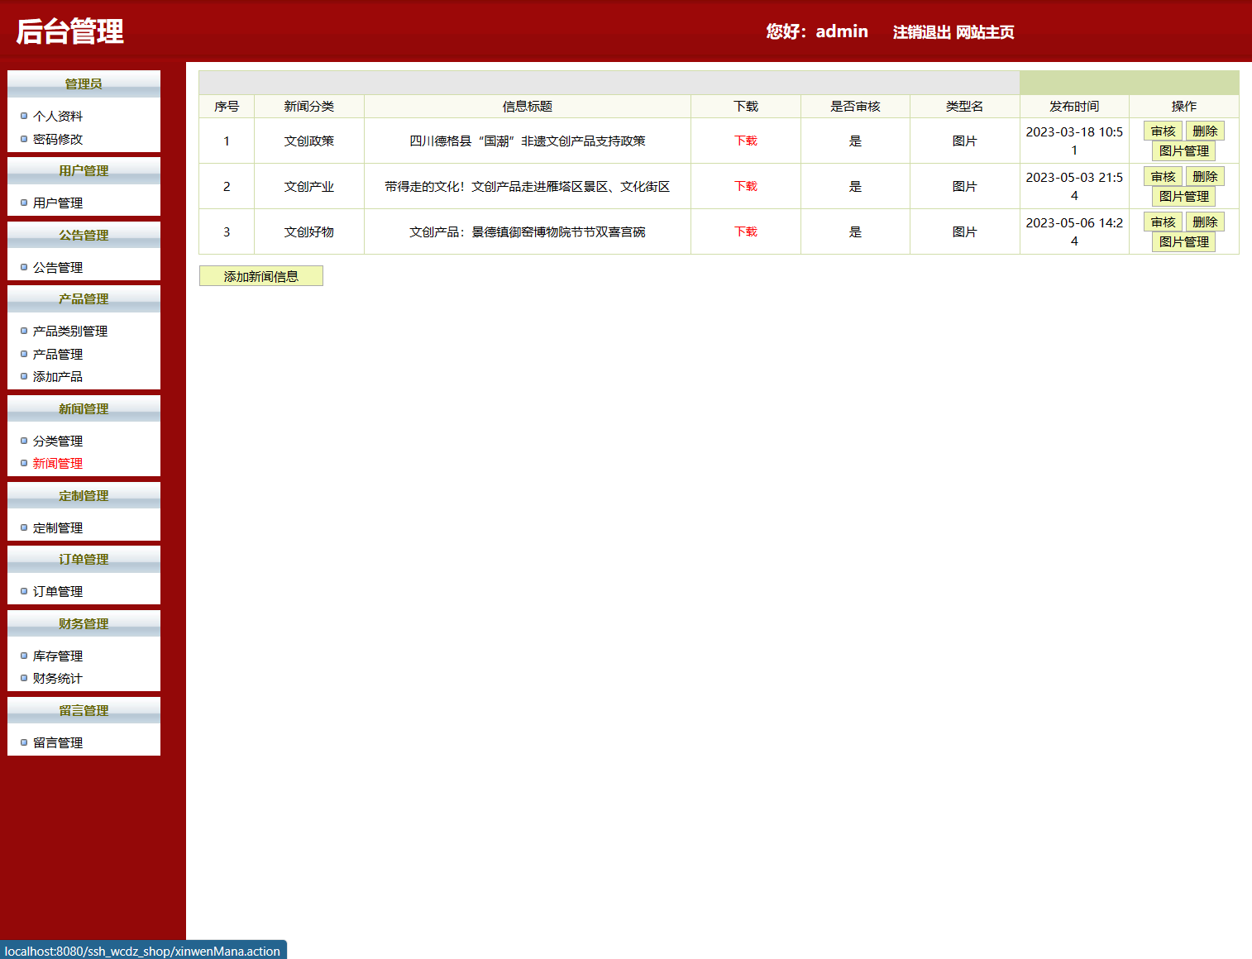1252x959 pixels.
Task: Click 删除 button for news row 1
Action: click(1205, 131)
